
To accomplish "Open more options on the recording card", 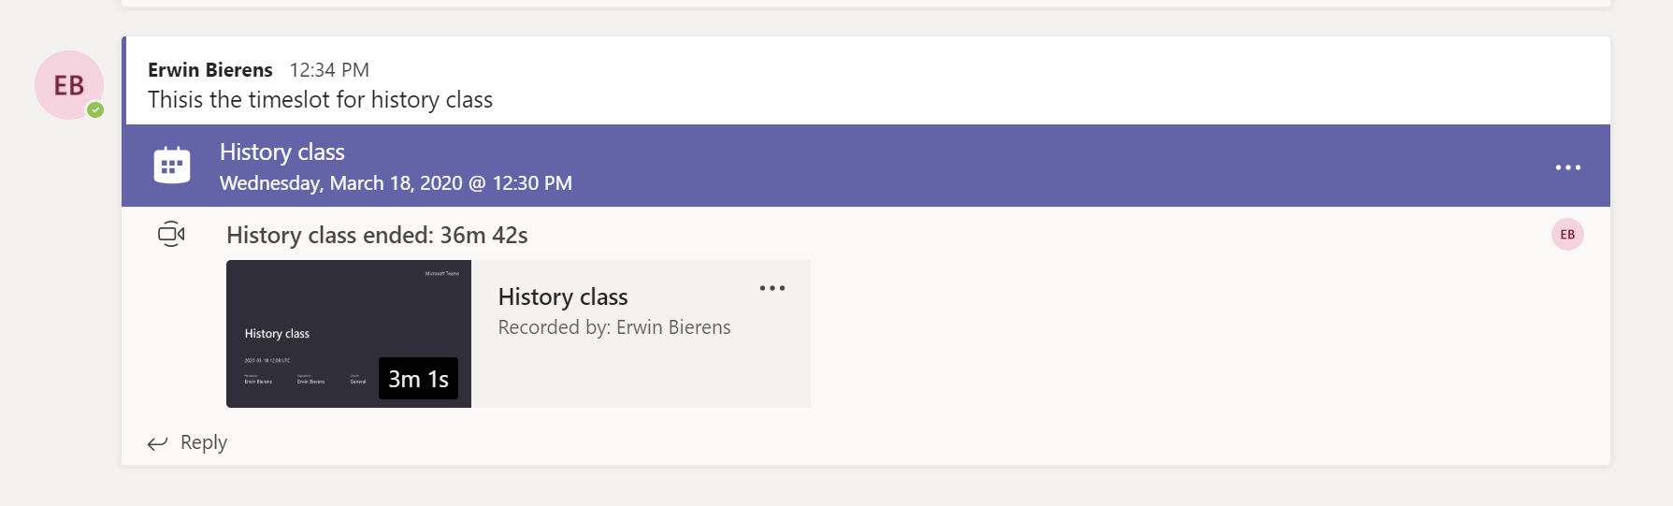I will tap(772, 288).
